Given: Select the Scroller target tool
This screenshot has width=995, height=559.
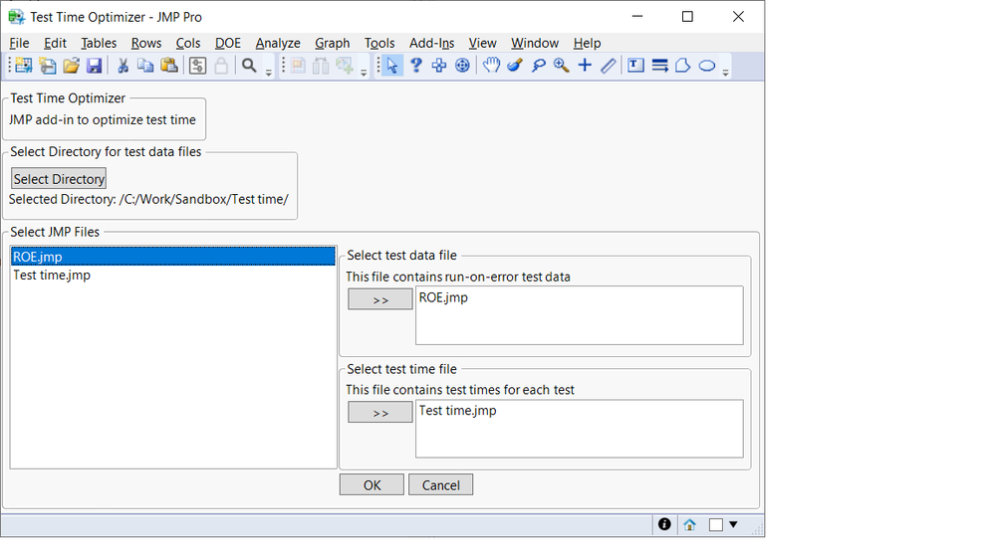Looking at the screenshot, I should (462, 66).
